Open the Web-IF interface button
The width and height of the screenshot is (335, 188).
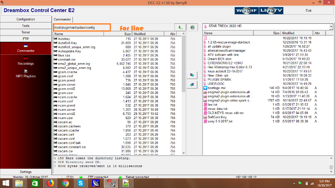(247, 10)
